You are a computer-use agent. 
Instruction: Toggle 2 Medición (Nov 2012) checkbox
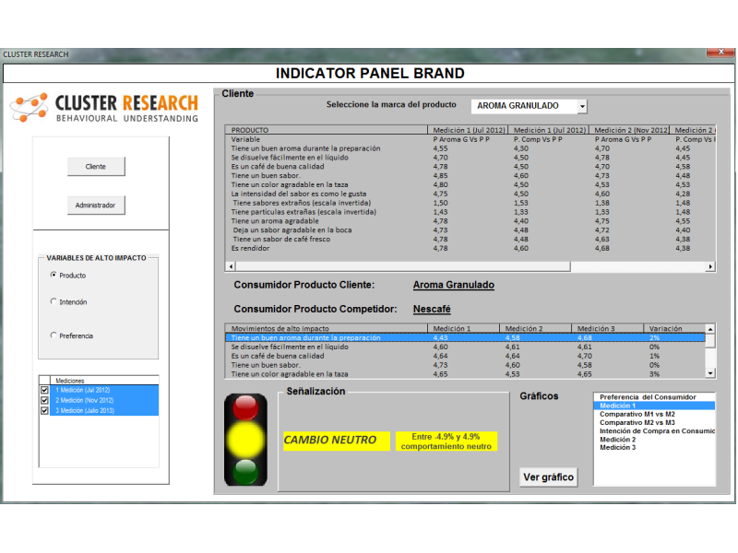(x=44, y=400)
